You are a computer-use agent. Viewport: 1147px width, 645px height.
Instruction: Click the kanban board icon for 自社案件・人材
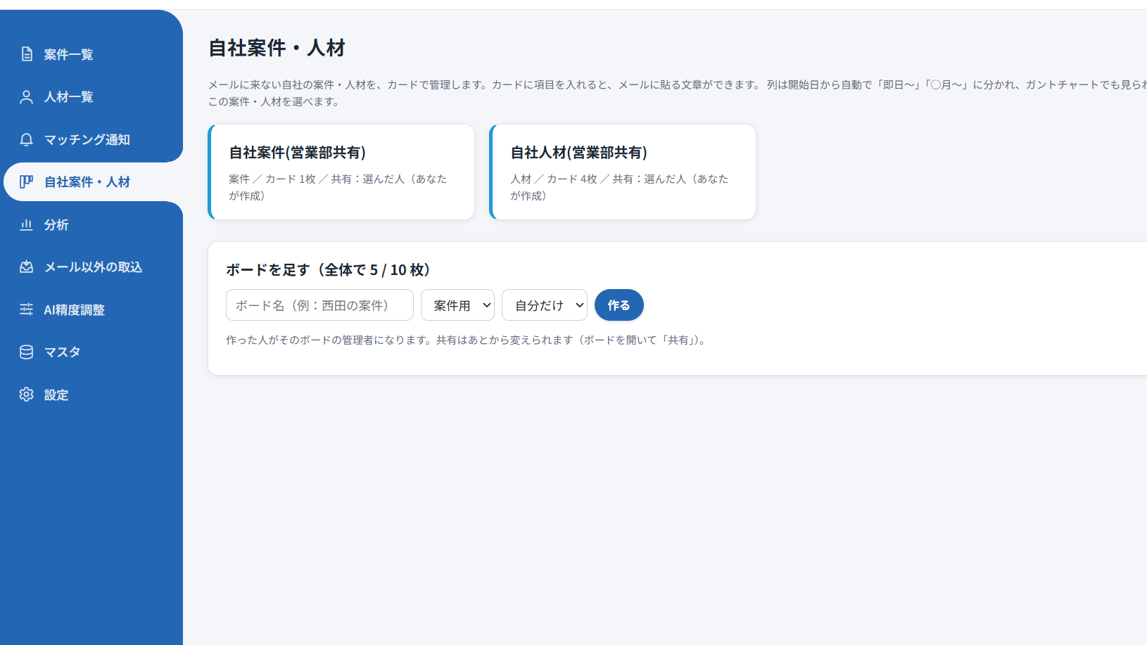[x=27, y=181]
